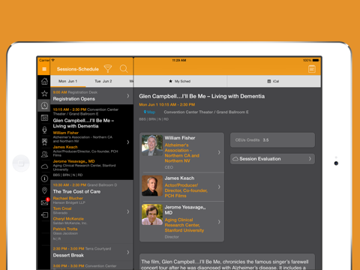This screenshot has height=270, width=360.
Task: Open William Fisher speaker detail chevron
Action: coord(219,152)
